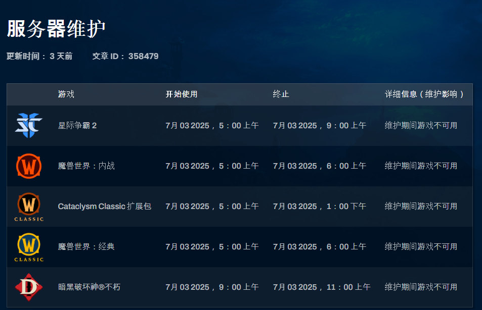Click the 魔兽世界：内战 game name
Viewport: 482px width, 310px height.
[86, 166]
